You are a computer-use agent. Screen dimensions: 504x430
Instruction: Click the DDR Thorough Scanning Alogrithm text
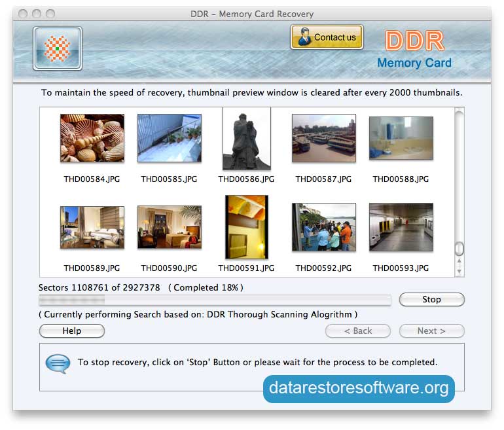click(x=279, y=314)
